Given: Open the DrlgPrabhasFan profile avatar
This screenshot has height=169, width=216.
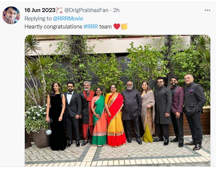Looking at the screenshot, I should 11,15.
